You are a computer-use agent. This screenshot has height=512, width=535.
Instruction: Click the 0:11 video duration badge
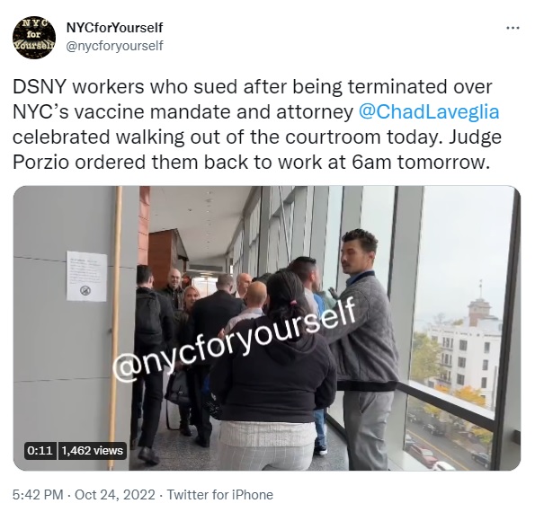click(40, 451)
